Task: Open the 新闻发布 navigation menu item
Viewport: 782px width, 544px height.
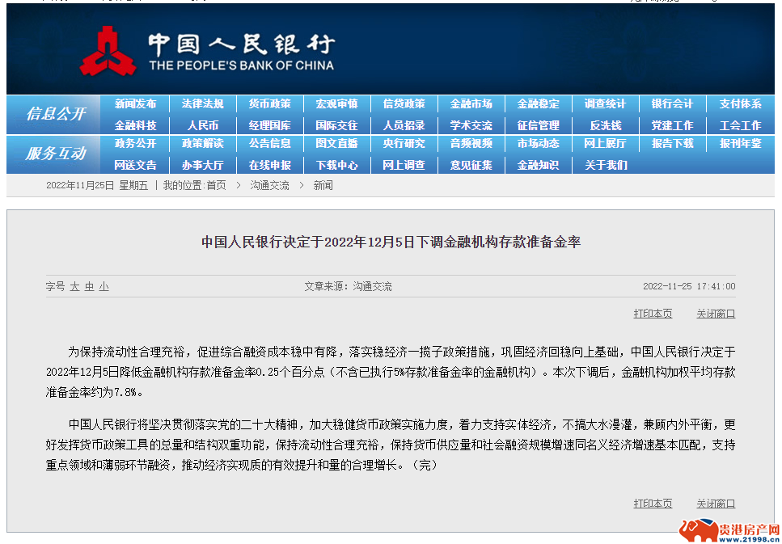Action: click(135, 104)
